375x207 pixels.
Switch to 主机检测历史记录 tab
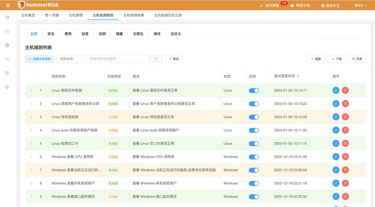[x=168, y=15]
